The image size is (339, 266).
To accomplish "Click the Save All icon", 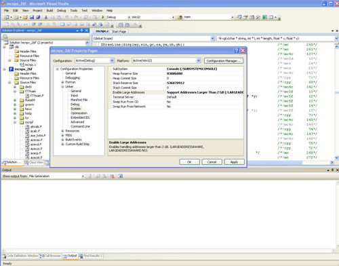I will point(38,17).
